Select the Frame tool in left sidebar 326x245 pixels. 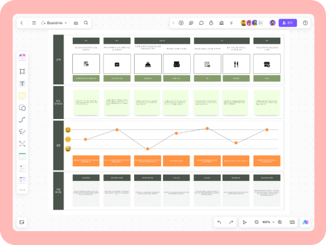point(22,71)
